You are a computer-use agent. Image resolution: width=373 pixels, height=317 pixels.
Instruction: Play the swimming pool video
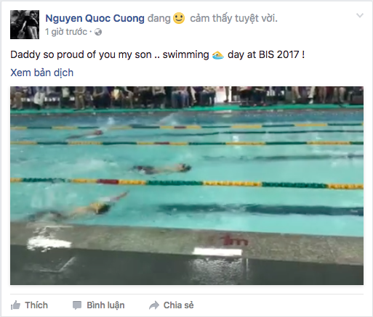(187, 186)
